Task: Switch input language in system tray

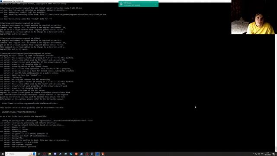Action: point(262,154)
